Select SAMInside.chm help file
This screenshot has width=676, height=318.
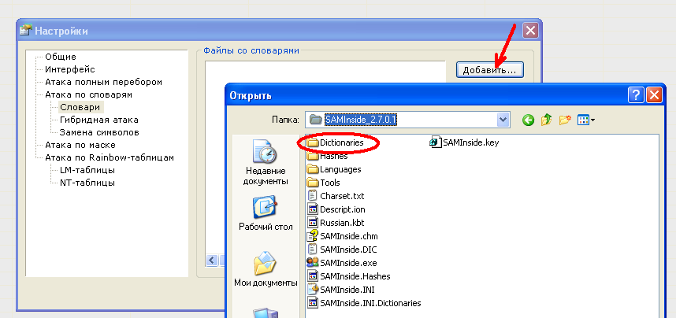[342, 236]
